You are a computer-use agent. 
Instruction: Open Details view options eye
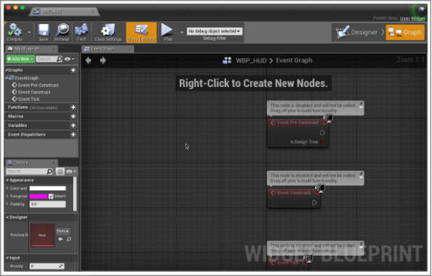click(71, 172)
